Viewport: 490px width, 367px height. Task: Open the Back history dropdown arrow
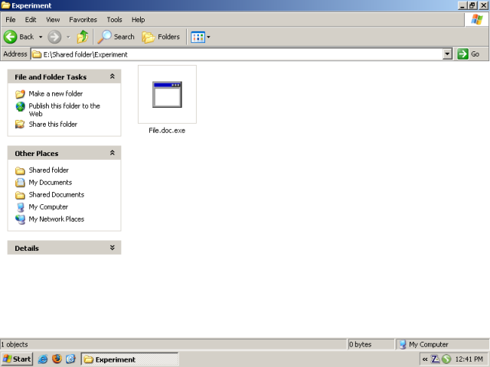(x=41, y=37)
